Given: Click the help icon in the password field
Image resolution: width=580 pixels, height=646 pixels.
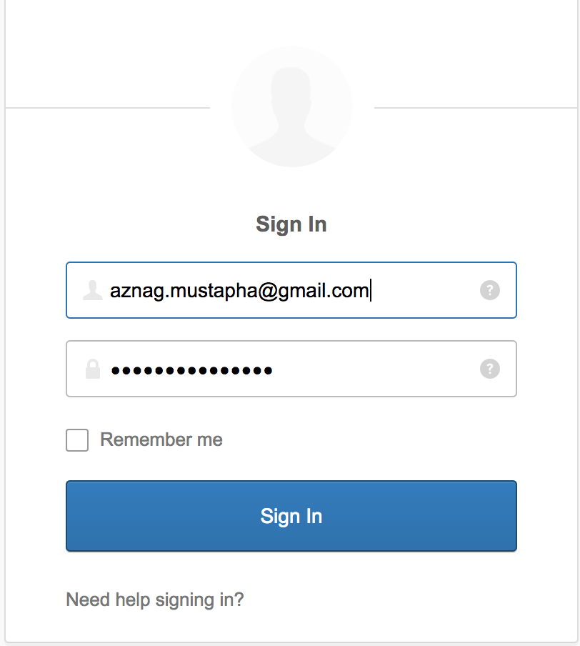Looking at the screenshot, I should [490, 368].
